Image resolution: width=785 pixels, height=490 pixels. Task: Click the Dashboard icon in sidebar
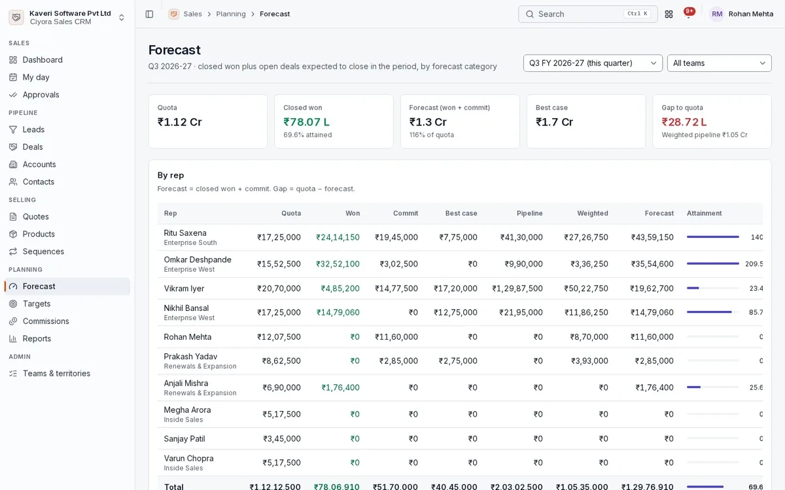pos(13,59)
